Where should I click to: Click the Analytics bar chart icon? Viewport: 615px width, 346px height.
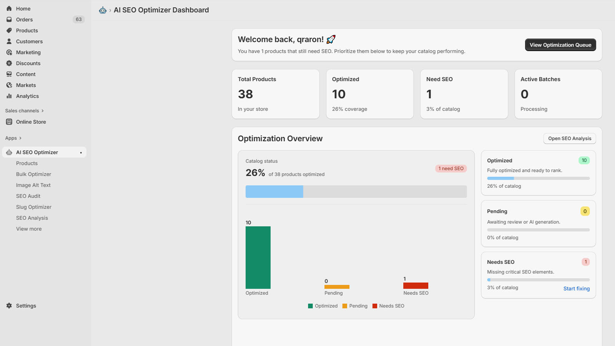[9, 96]
